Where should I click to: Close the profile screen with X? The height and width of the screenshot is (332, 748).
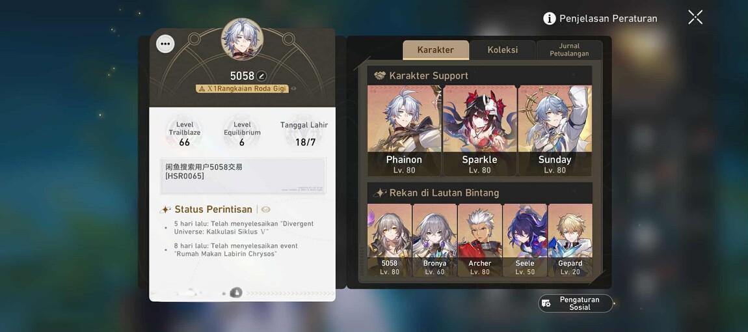pyautogui.click(x=695, y=18)
